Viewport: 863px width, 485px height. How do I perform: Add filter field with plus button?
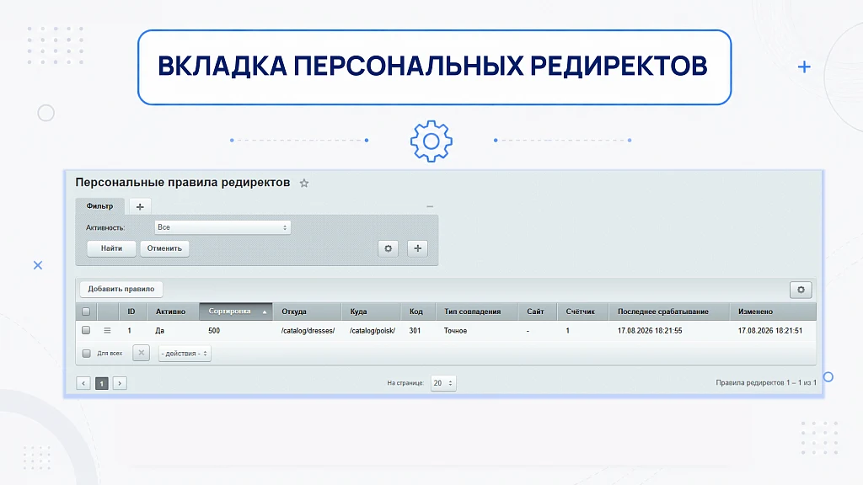pos(418,248)
